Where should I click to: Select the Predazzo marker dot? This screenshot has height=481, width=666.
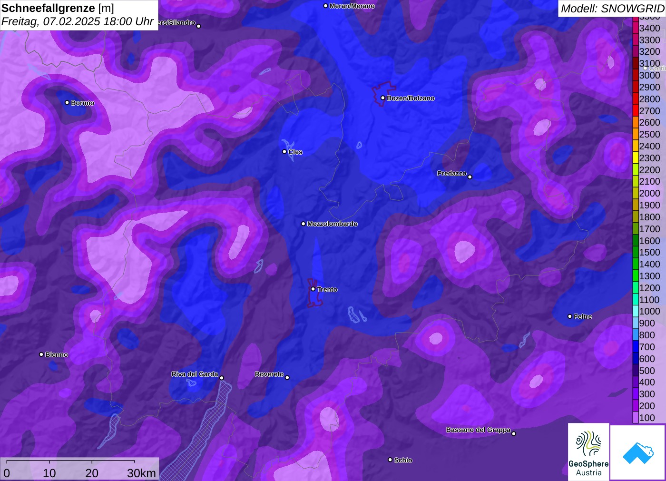[470, 177]
